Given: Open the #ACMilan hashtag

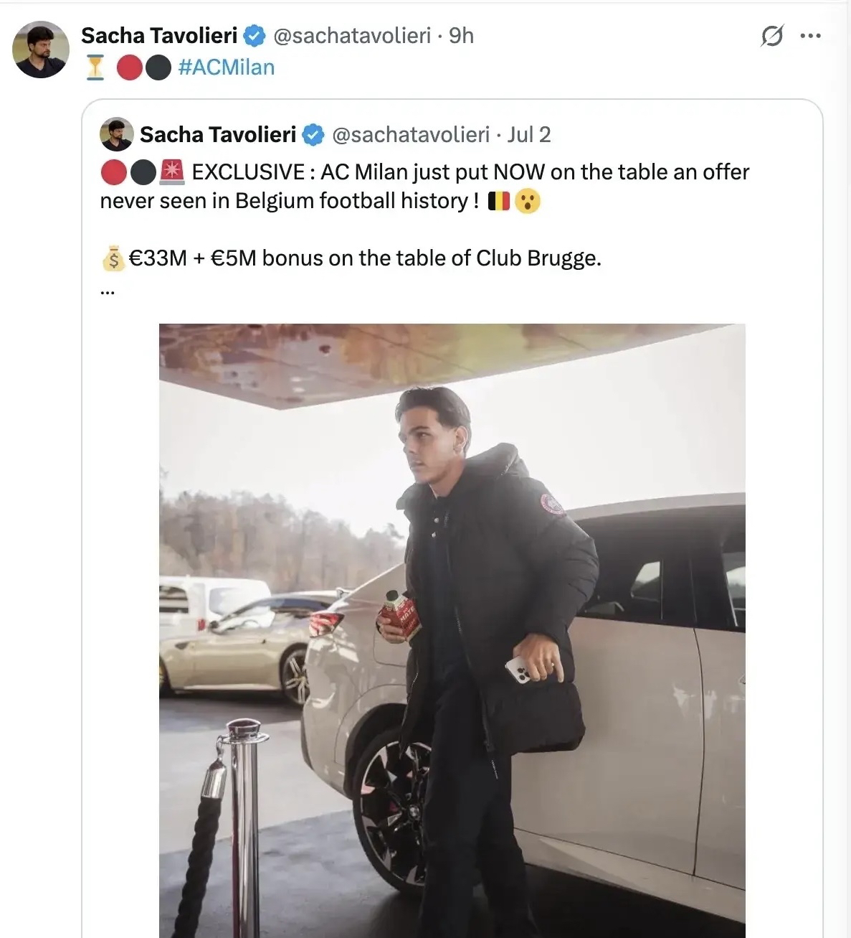Looking at the screenshot, I should [x=226, y=67].
